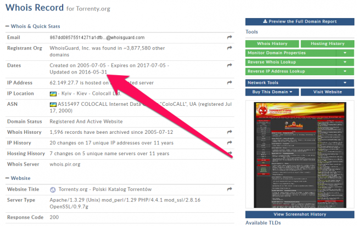Click the share arrow in IP History row

pyautogui.click(x=230, y=142)
